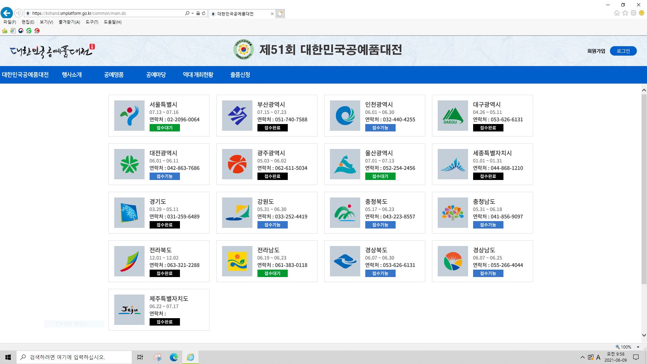Open the Ulsan teal wave emblem
This screenshot has width=647, height=364.
point(345,164)
